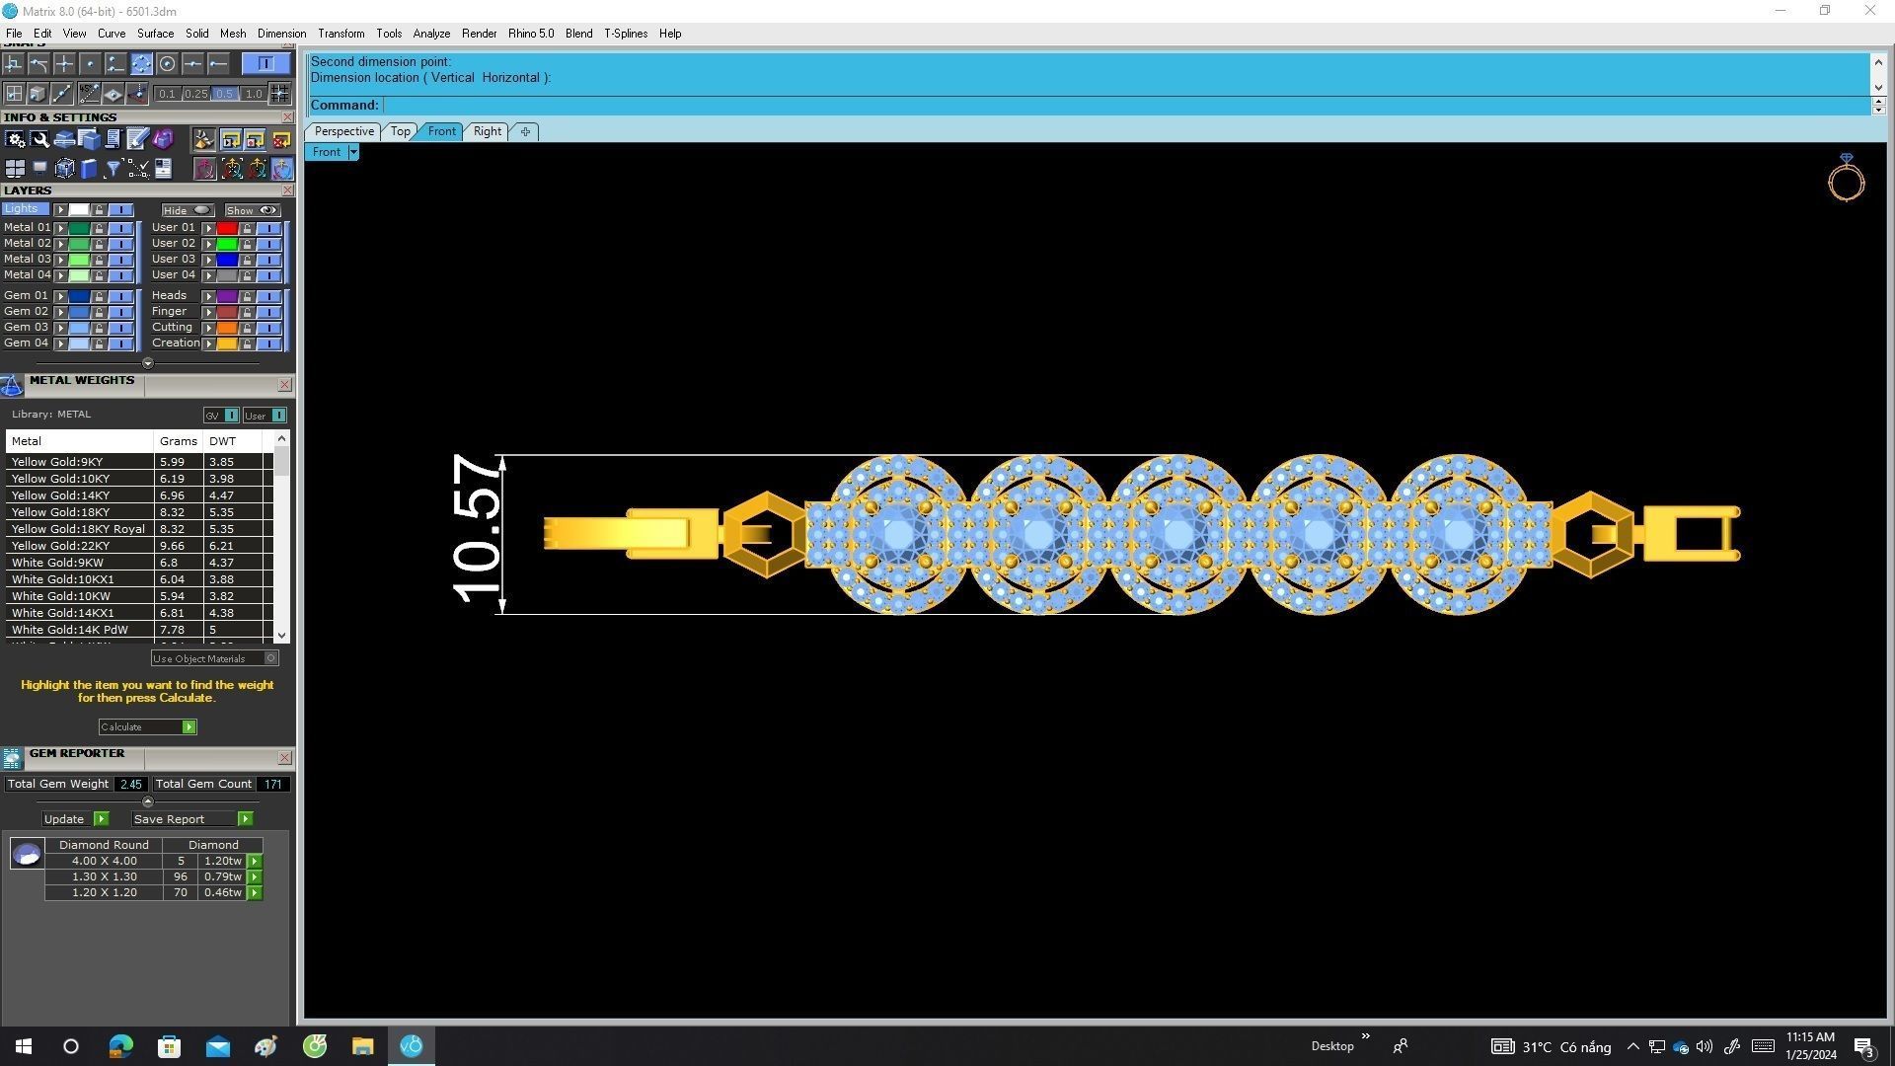Viewport: 1895px width, 1066px height.
Task: Select the 1.0 grid snap spacing
Action: 254,94
